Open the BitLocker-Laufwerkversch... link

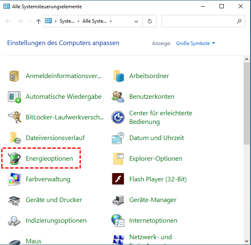(65, 117)
